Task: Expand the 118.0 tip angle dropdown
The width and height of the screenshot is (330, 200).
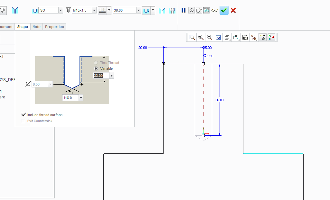Action: click(x=81, y=98)
